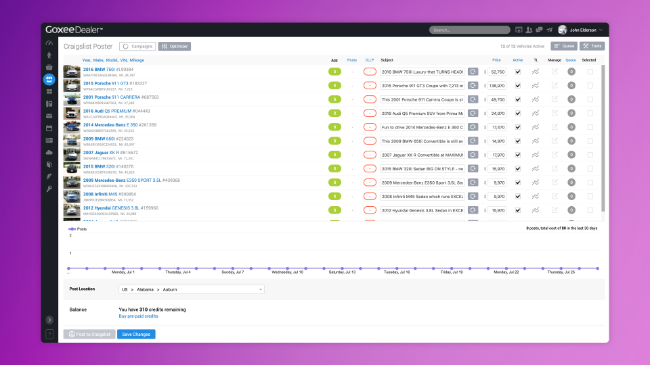Check Selected box for 2016 Audi Q5 Premium

click(x=590, y=113)
